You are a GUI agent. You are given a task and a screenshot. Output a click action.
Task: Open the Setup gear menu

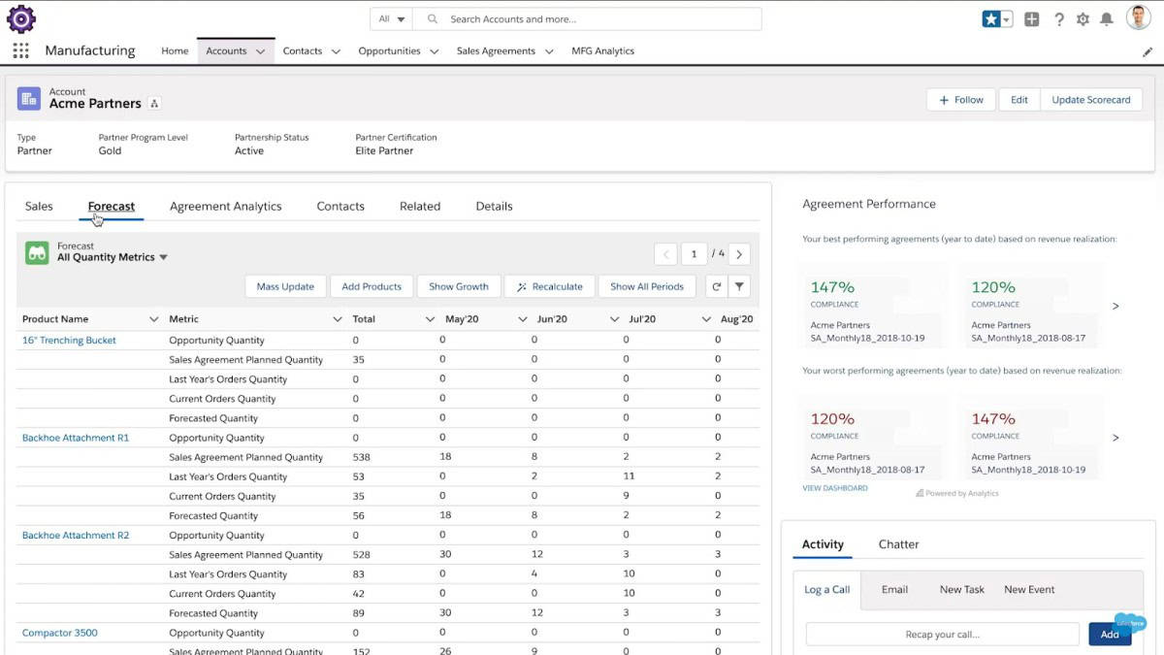pyautogui.click(x=1083, y=19)
